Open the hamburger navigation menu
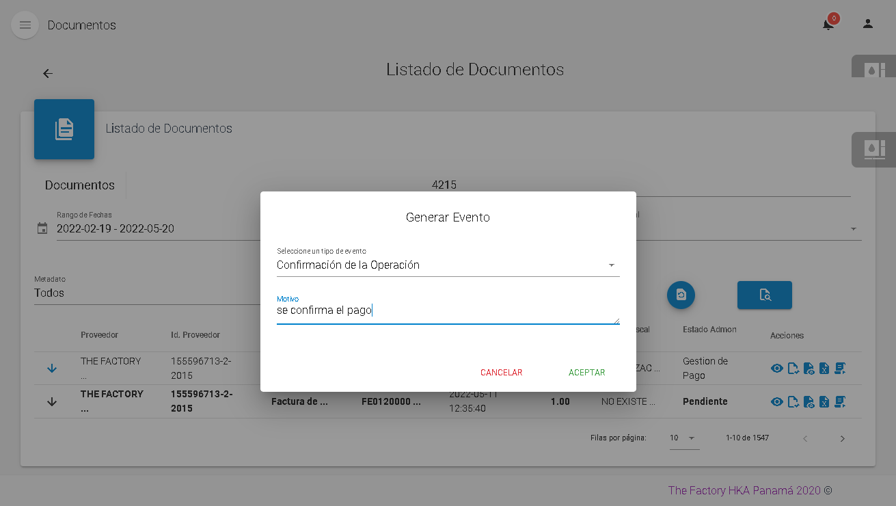 point(25,25)
